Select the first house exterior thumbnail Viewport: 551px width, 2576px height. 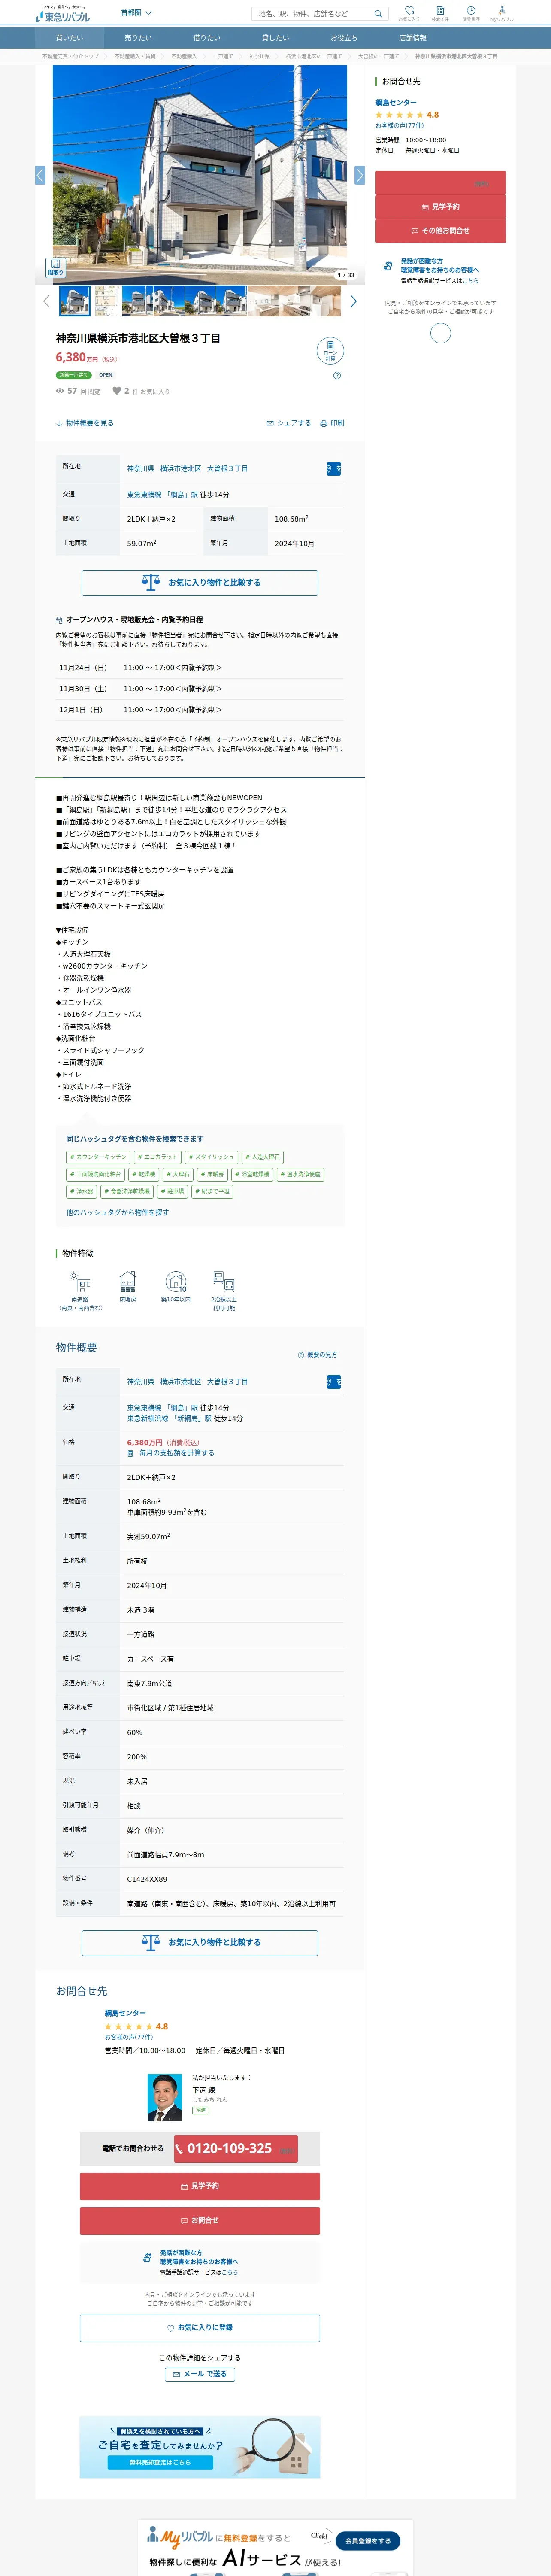[x=75, y=301]
